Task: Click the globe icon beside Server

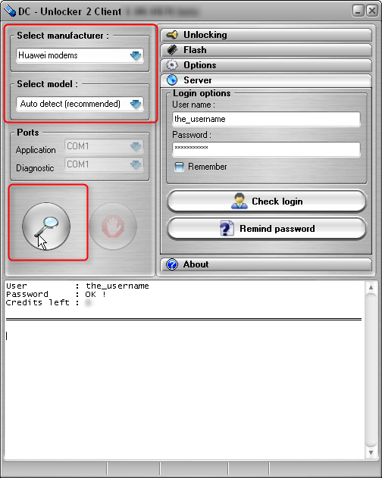Action: pyautogui.click(x=172, y=80)
